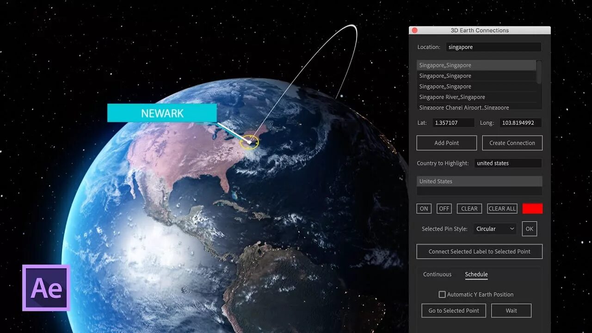Click the yellow circular pin on the globe

click(x=250, y=142)
